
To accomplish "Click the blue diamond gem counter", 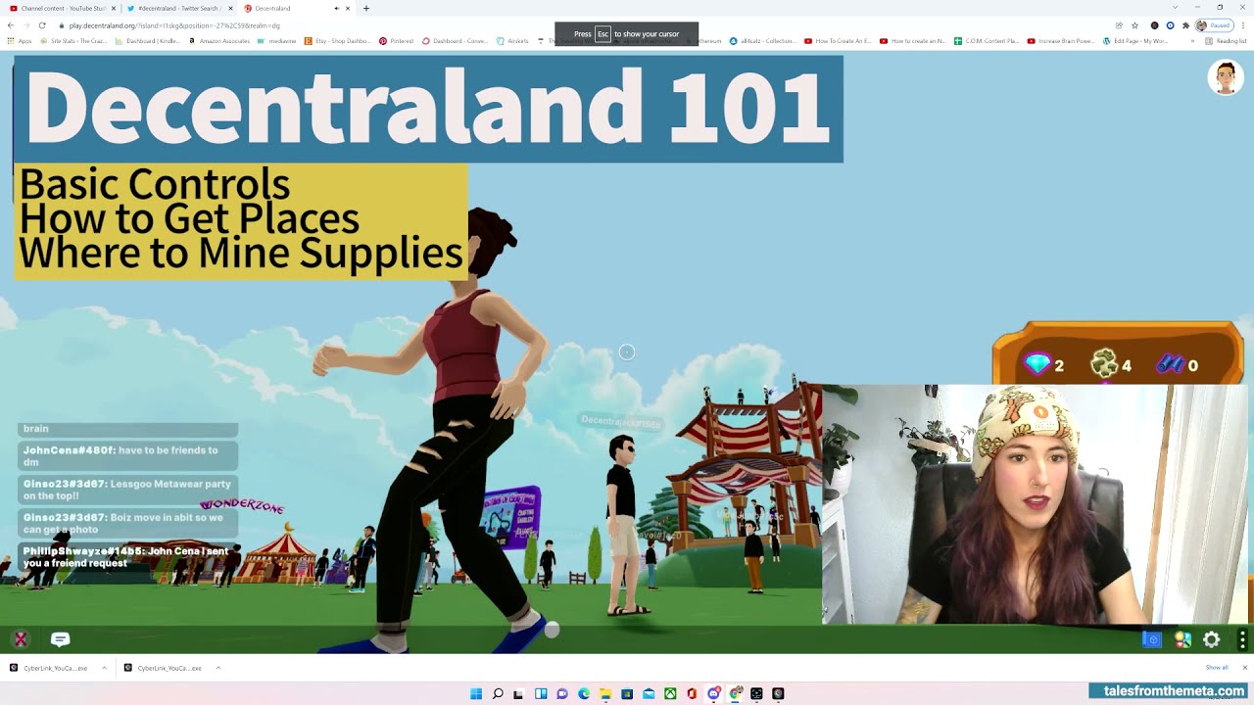I will [1044, 365].
